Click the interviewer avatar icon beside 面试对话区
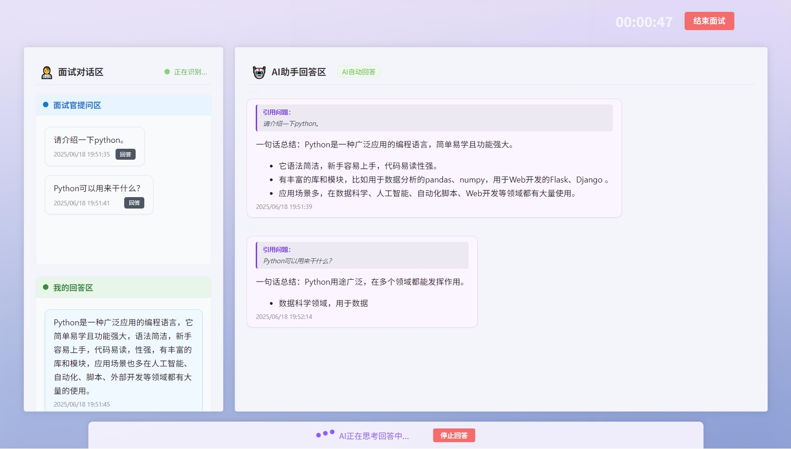791x449 pixels. click(x=47, y=72)
